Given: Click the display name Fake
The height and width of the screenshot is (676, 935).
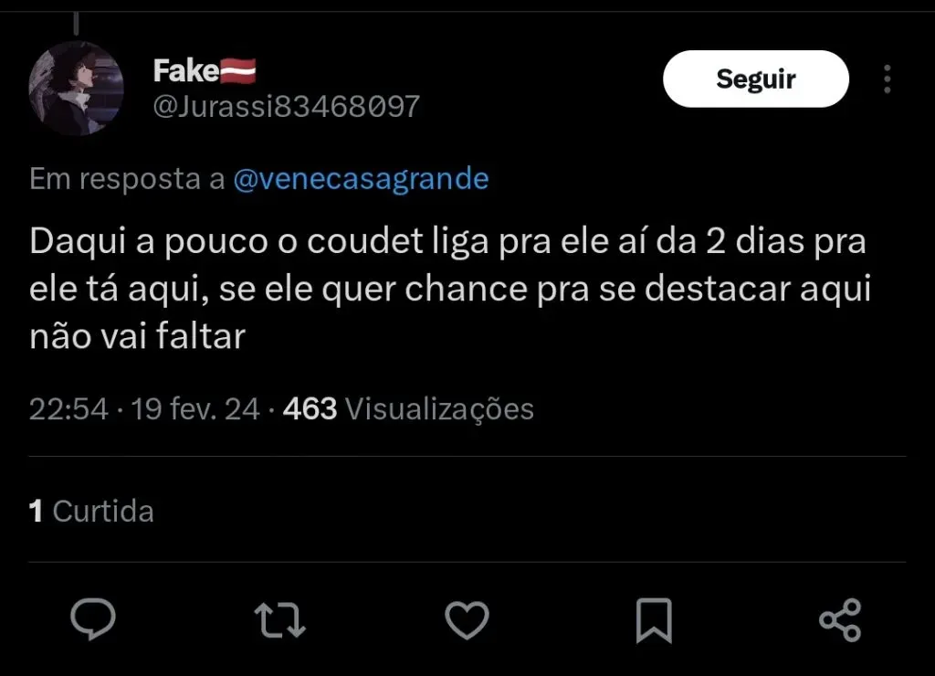Looking at the screenshot, I should 185,69.
